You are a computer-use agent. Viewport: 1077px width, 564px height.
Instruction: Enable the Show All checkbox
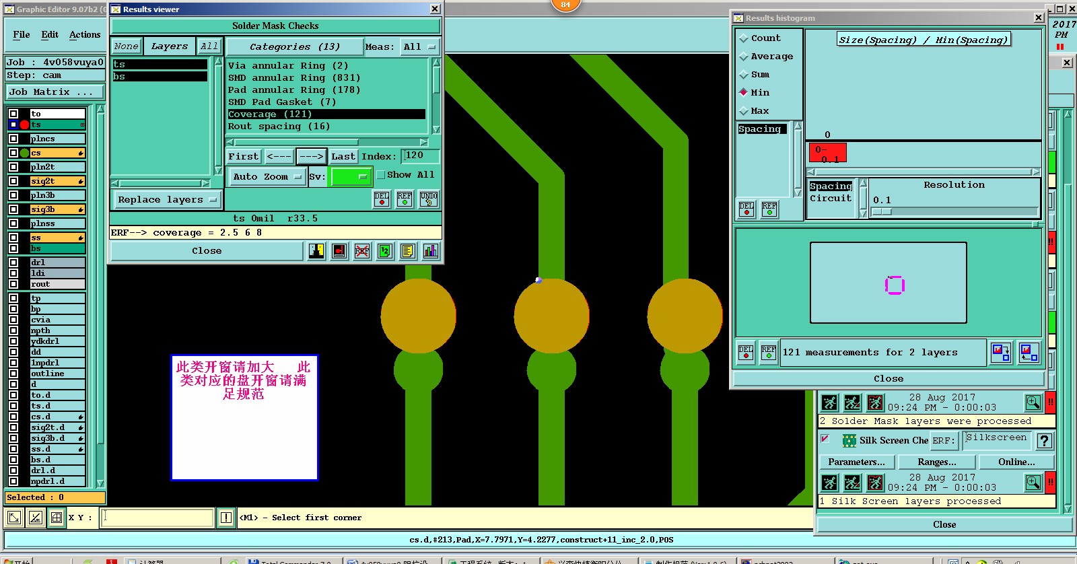pyautogui.click(x=381, y=175)
